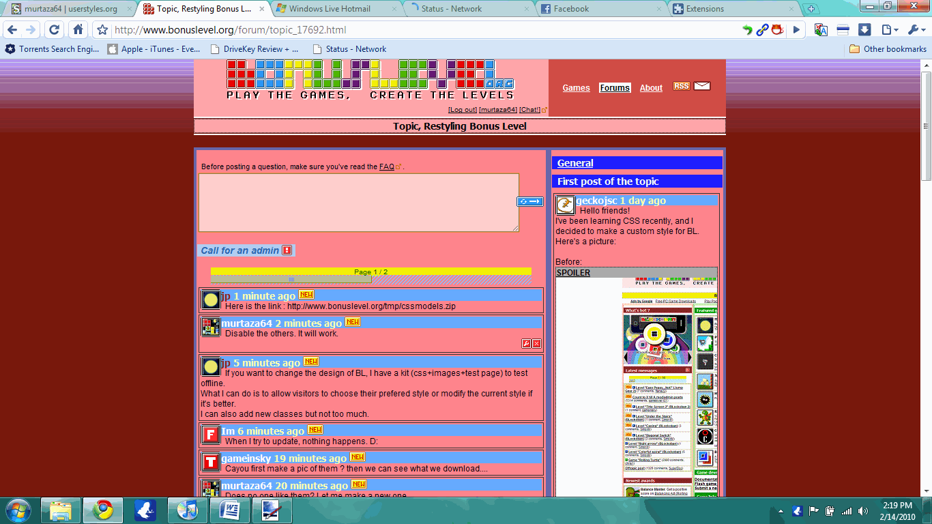
Task: Delete murtaza64's post with the red X
Action: coord(536,343)
